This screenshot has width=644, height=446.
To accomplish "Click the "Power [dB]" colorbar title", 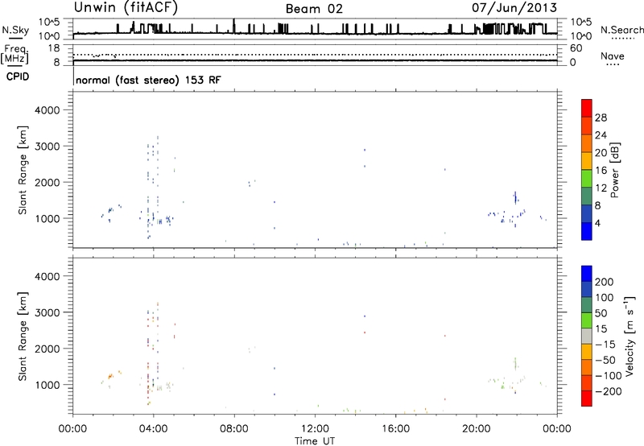I will click(x=615, y=170).
